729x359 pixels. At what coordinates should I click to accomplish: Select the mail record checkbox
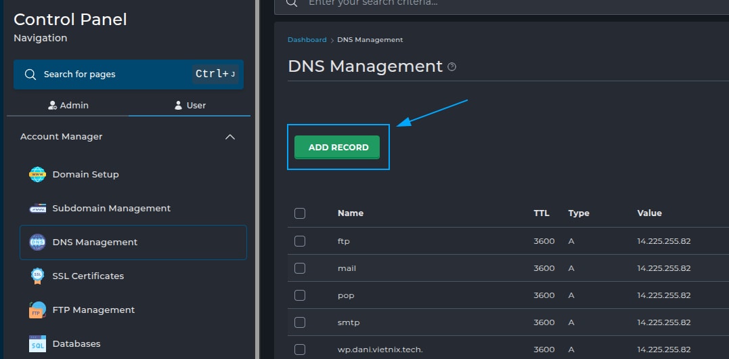tap(300, 268)
